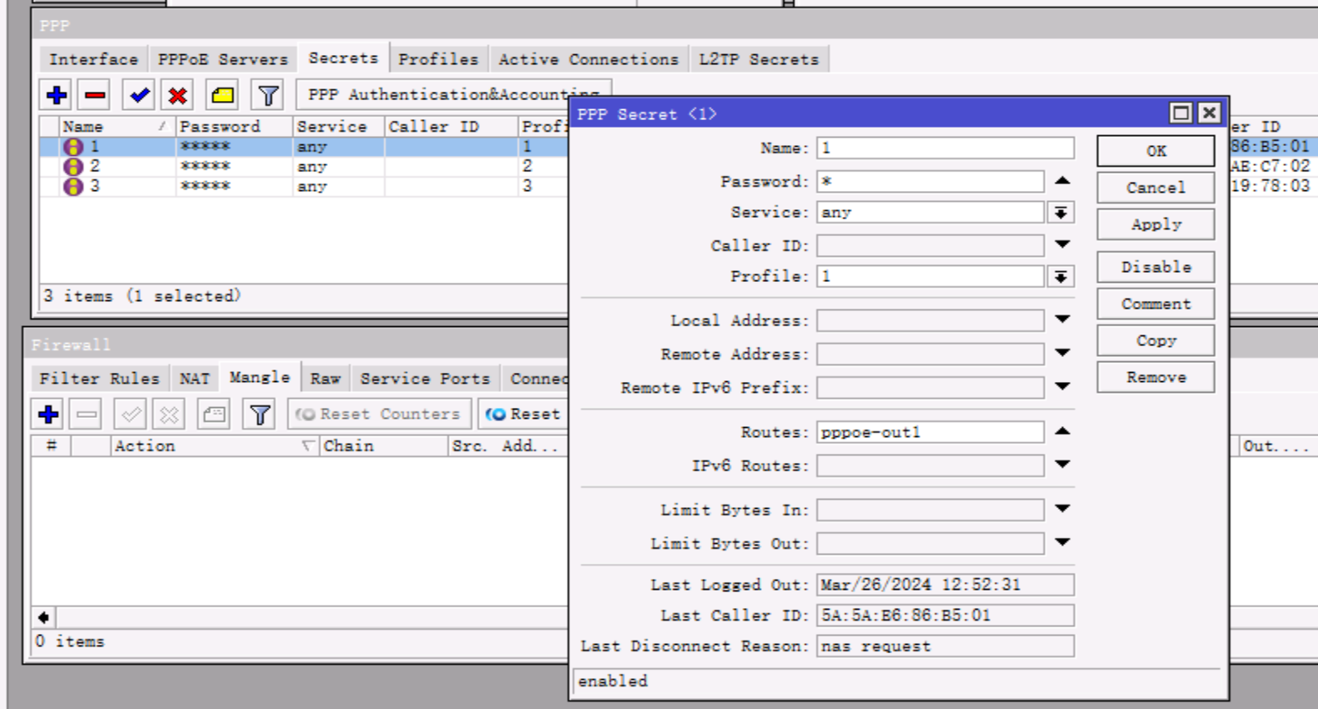1318x709 pixels.
Task: Expand the Local Address field
Action: (x=1062, y=319)
